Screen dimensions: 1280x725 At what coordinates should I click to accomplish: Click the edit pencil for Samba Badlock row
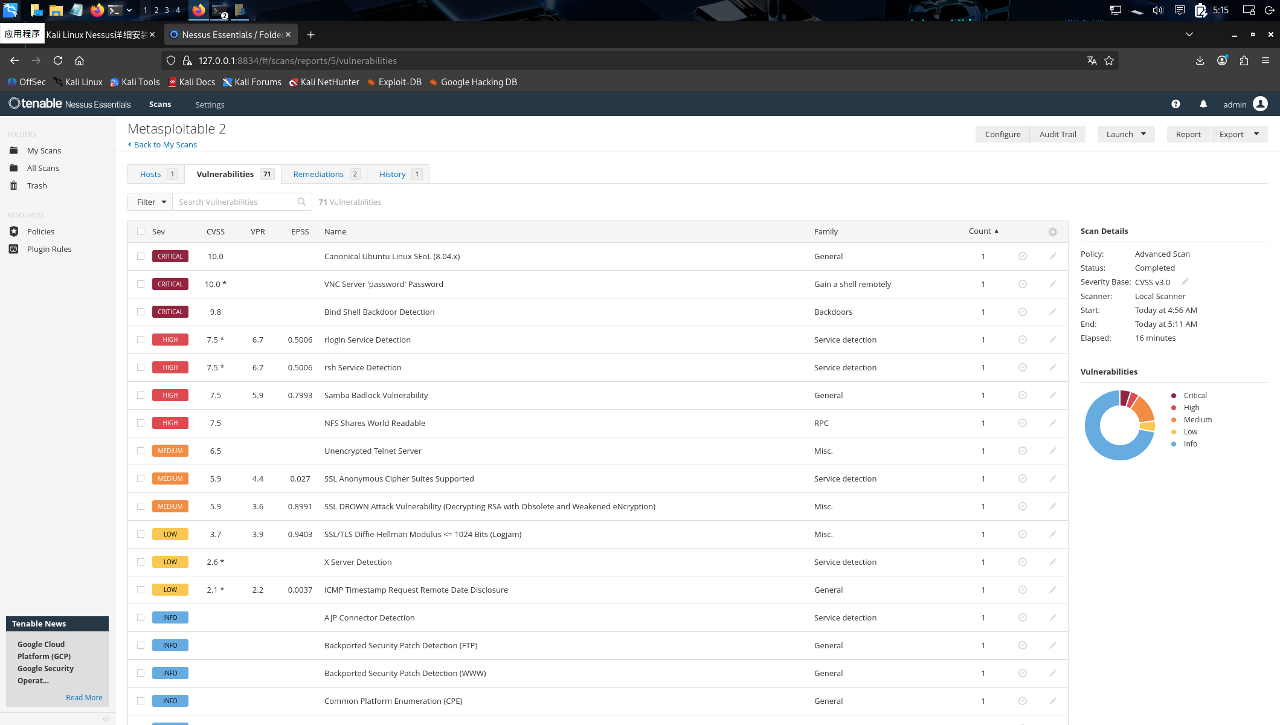[1053, 395]
